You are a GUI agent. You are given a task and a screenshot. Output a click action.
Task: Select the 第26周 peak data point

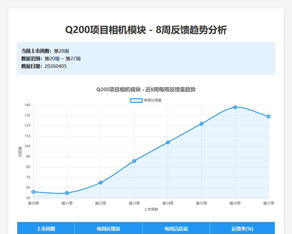[x=235, y=107]
